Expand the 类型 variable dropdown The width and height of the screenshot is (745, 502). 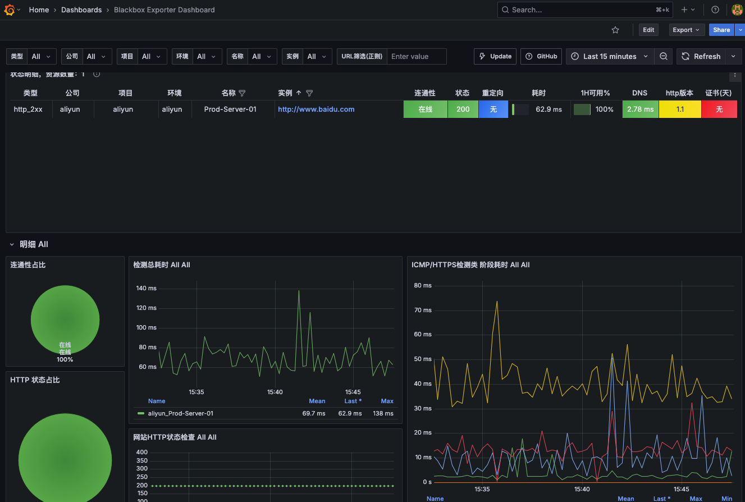click(x=42, y=56)
